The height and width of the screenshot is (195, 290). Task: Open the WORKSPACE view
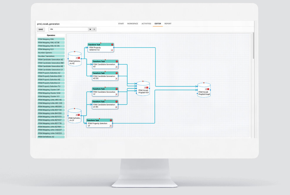[133, 24]
